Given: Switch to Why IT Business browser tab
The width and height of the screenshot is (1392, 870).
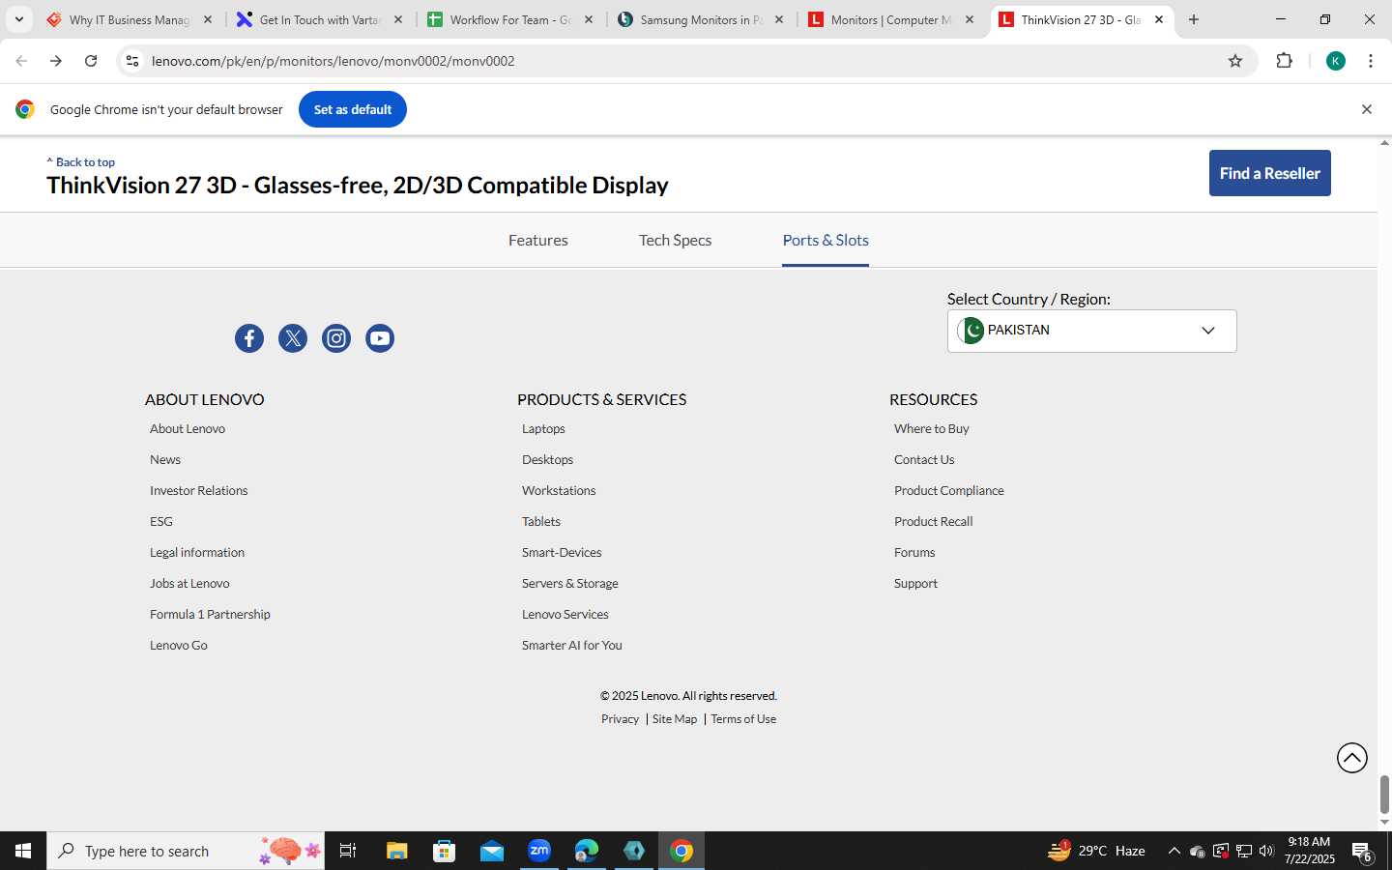Looking at the screenshot, I should point(129,19).
